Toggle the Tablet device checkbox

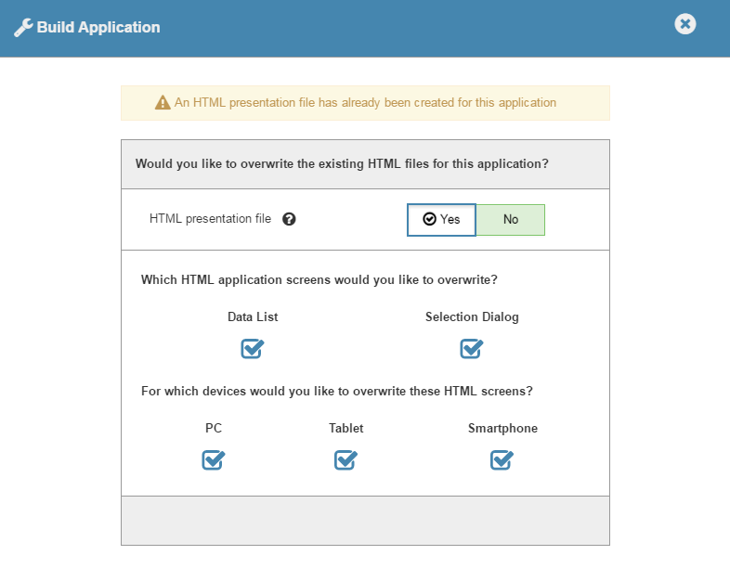click(345, 459)
